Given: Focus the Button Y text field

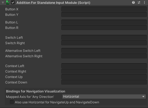Looking at the screenshot, I should pos(104,14).
